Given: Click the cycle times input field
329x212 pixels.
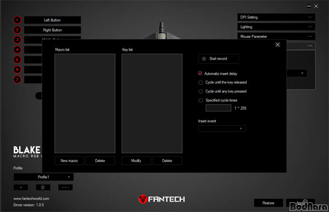Looking at the screenshot, I should pyautogui.click(x=218, y=108).
